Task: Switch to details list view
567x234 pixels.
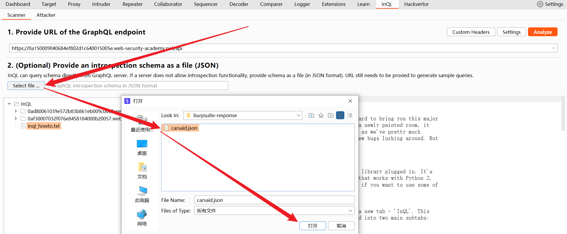Action: pyautogui.click(x=350, y=115)
